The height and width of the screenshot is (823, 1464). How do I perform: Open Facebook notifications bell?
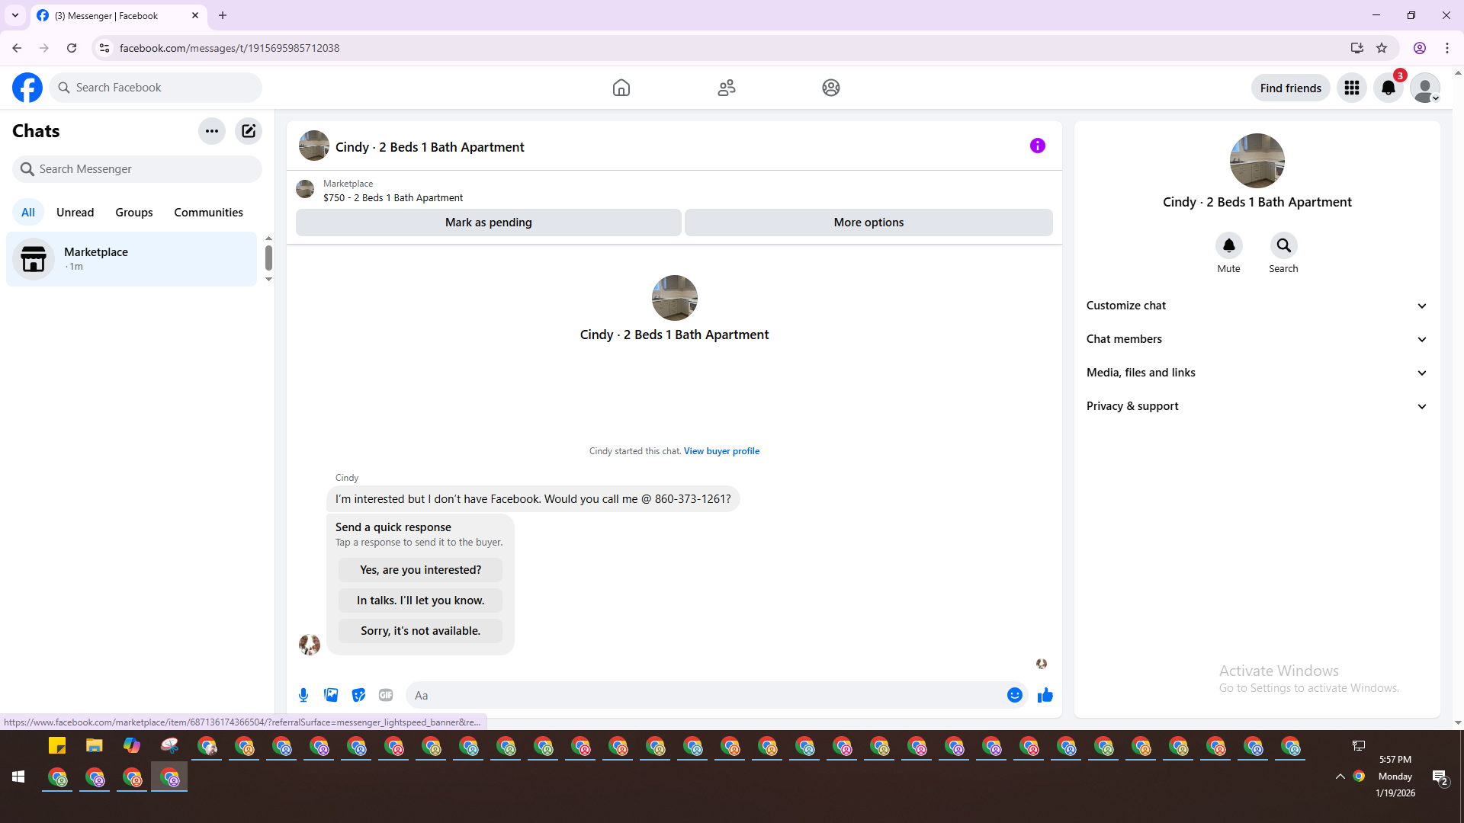(x=1388, y=88)
